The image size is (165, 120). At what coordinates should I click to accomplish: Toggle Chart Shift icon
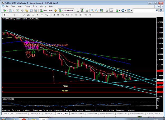pos(111,11)
